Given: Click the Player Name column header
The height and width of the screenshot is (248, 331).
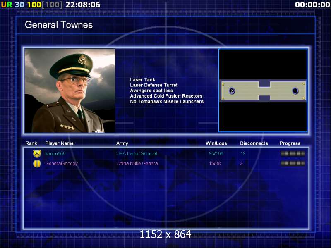Looking at the screenshot, I should click(59, 143).
